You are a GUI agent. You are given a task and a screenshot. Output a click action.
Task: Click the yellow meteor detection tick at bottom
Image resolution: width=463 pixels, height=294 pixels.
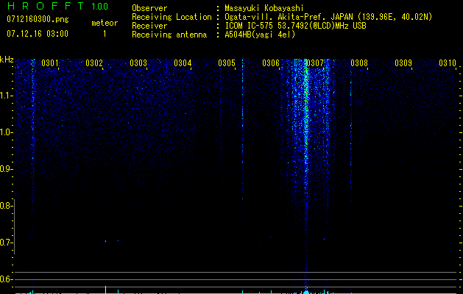click(x=105, y=290)
